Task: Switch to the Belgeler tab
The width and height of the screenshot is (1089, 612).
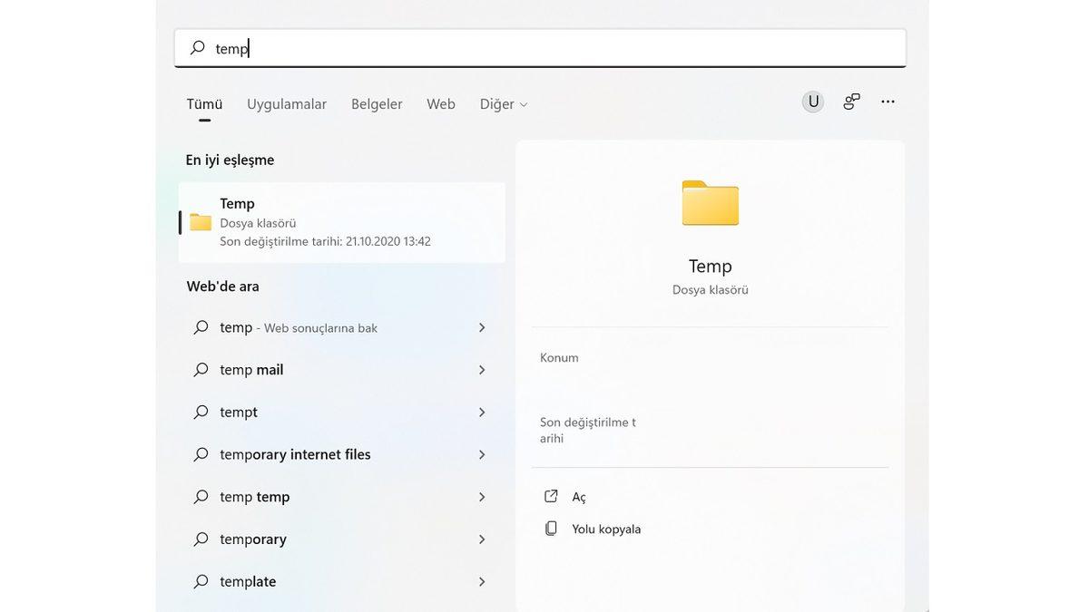Action: 377,104
